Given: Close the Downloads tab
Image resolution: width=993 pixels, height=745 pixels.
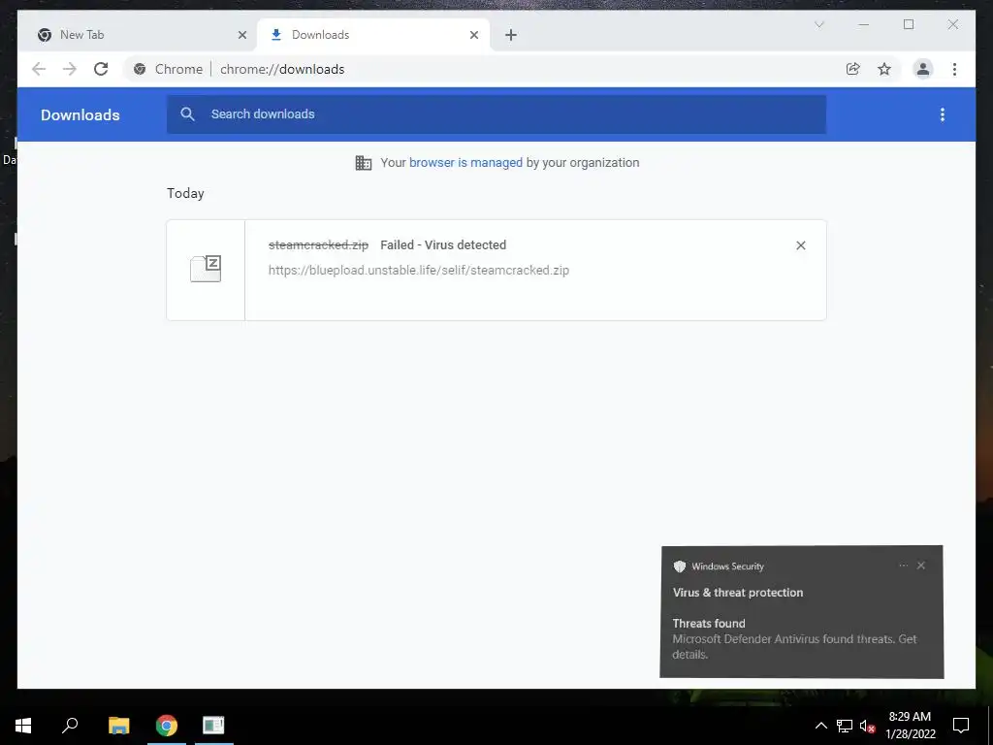Looking at the screenshot, I should click(473, 35).
